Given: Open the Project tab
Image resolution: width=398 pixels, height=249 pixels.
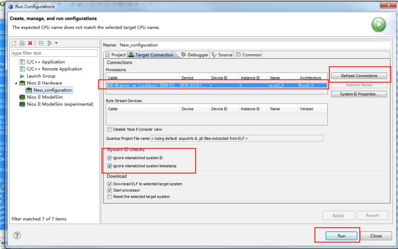Looking at the screenshot, I should tap(115, 55).
